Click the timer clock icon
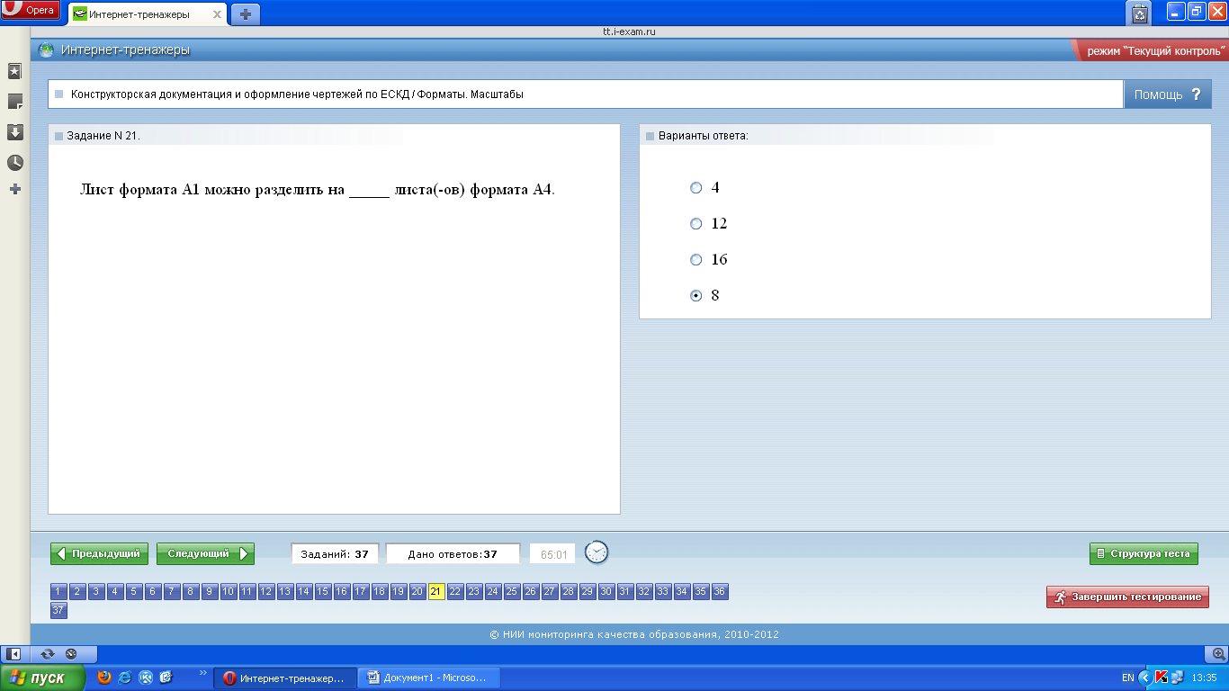Viewport: 1229px width, 691px height. coord(597,552)
